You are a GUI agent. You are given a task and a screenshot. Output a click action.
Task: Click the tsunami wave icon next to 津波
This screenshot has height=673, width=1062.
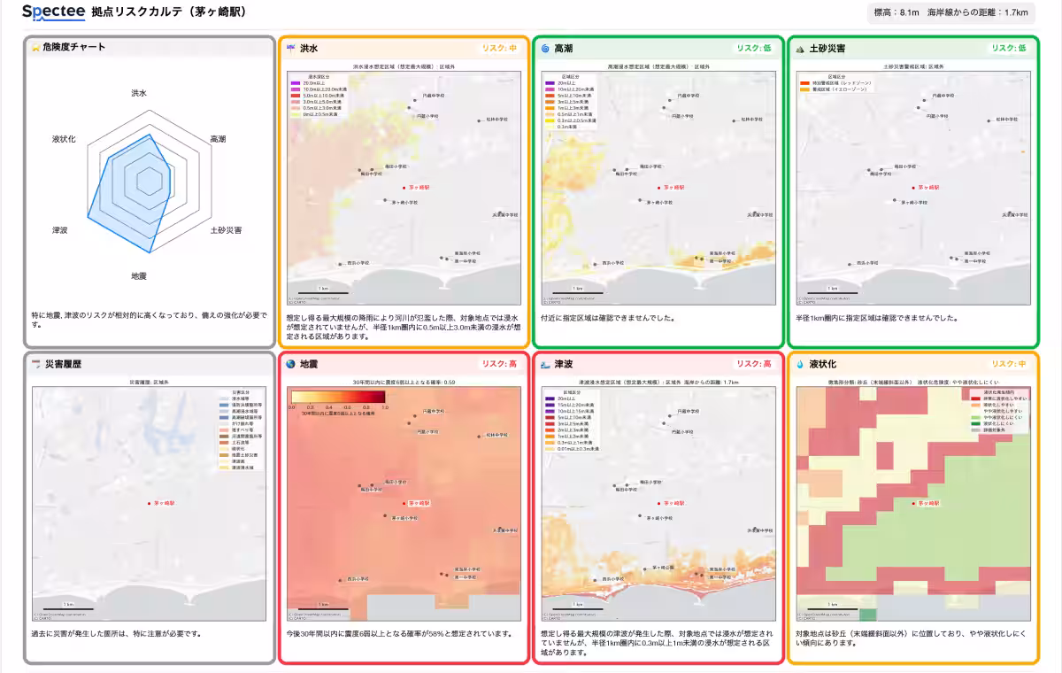click(x=545, y=364)
